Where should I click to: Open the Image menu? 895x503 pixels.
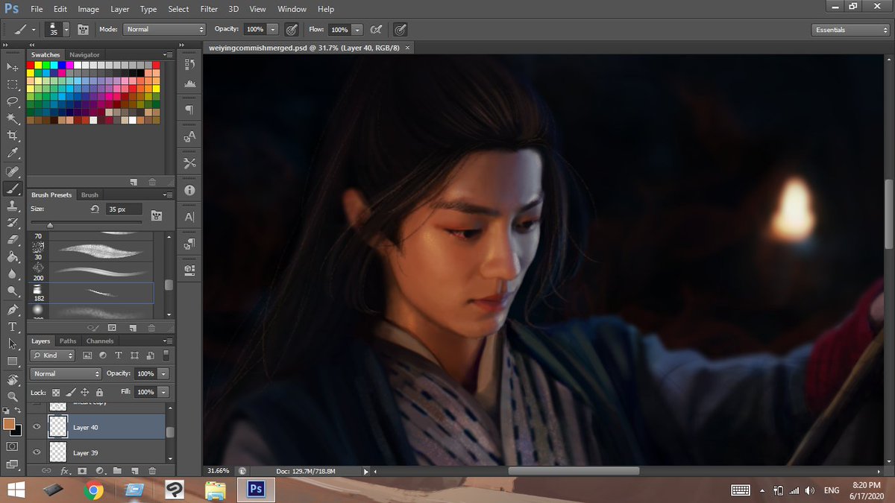88,9
